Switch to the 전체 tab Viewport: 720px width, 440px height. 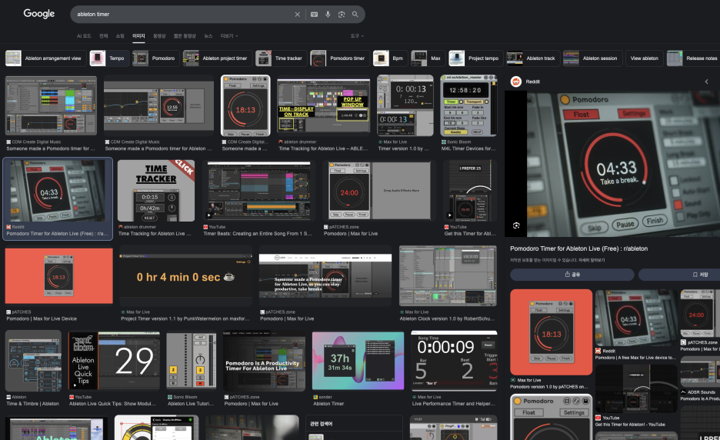(104, 36)
